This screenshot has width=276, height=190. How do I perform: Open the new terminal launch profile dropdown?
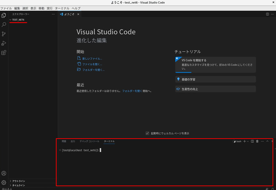click(248, 141)
